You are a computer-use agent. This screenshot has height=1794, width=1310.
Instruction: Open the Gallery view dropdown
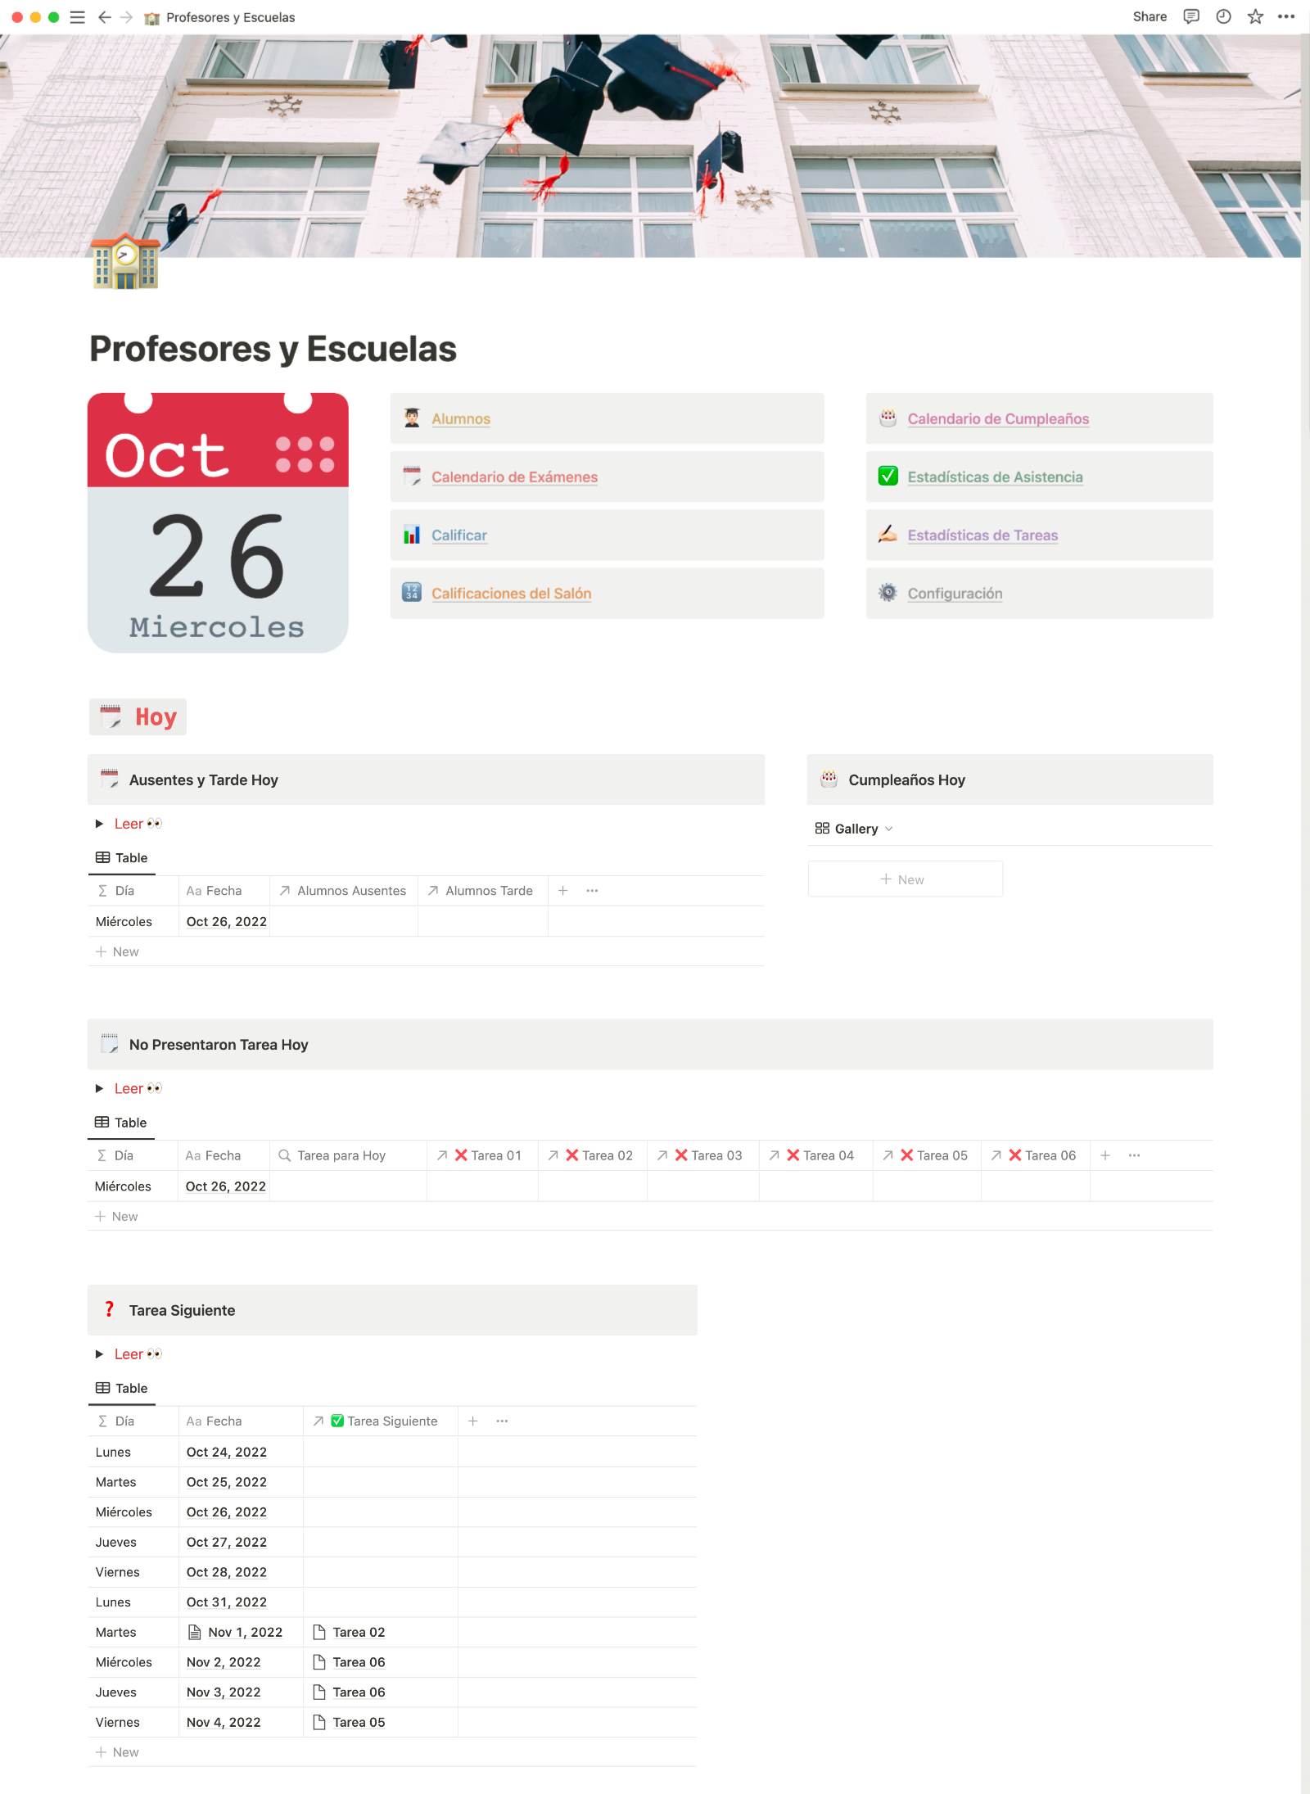854,829
